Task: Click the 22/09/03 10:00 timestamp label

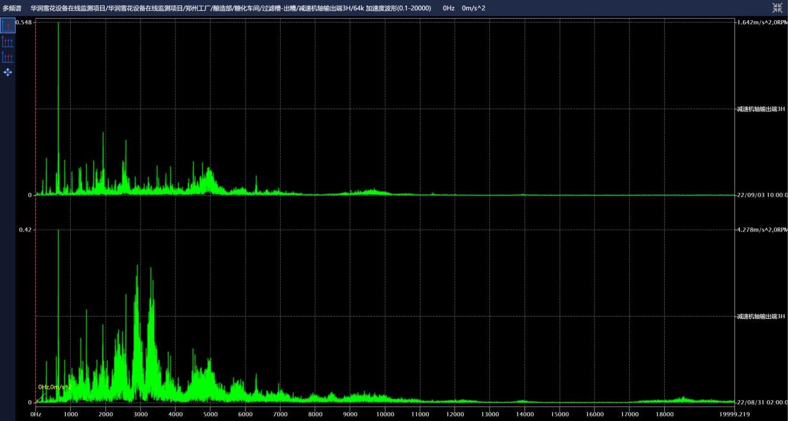Action: 762,195
